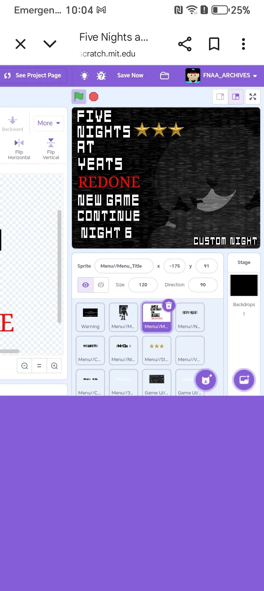
Task: Zoom out the costume canvas
Action: click(25, 366)
